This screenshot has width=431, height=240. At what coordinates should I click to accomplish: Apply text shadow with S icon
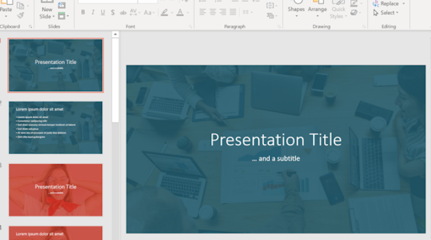(x=113, y=12)
